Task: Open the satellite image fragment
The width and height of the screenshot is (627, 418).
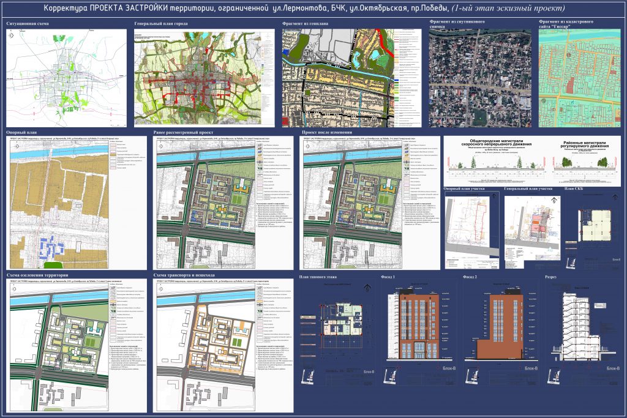Action: pyautogui.click(x=480, y=78)
